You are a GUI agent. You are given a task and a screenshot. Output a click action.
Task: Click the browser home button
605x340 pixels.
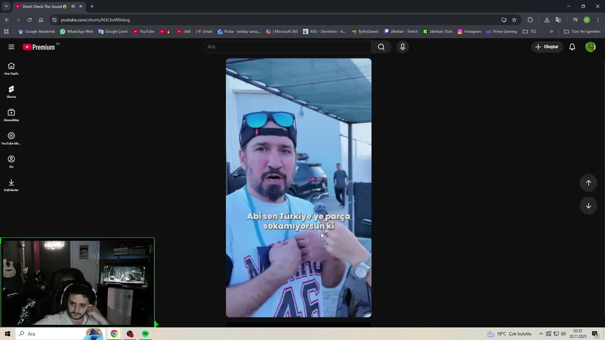pyautogui.click(x=41, y=20)
